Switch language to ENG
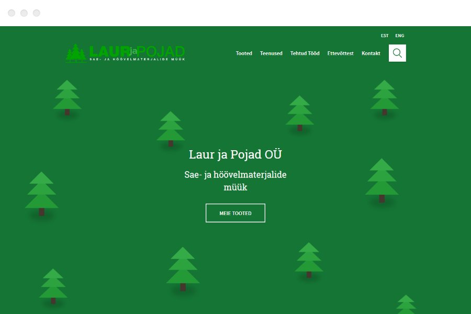This screenshot has height=314, width=471. pyautogui.click(x=400, y=36)
